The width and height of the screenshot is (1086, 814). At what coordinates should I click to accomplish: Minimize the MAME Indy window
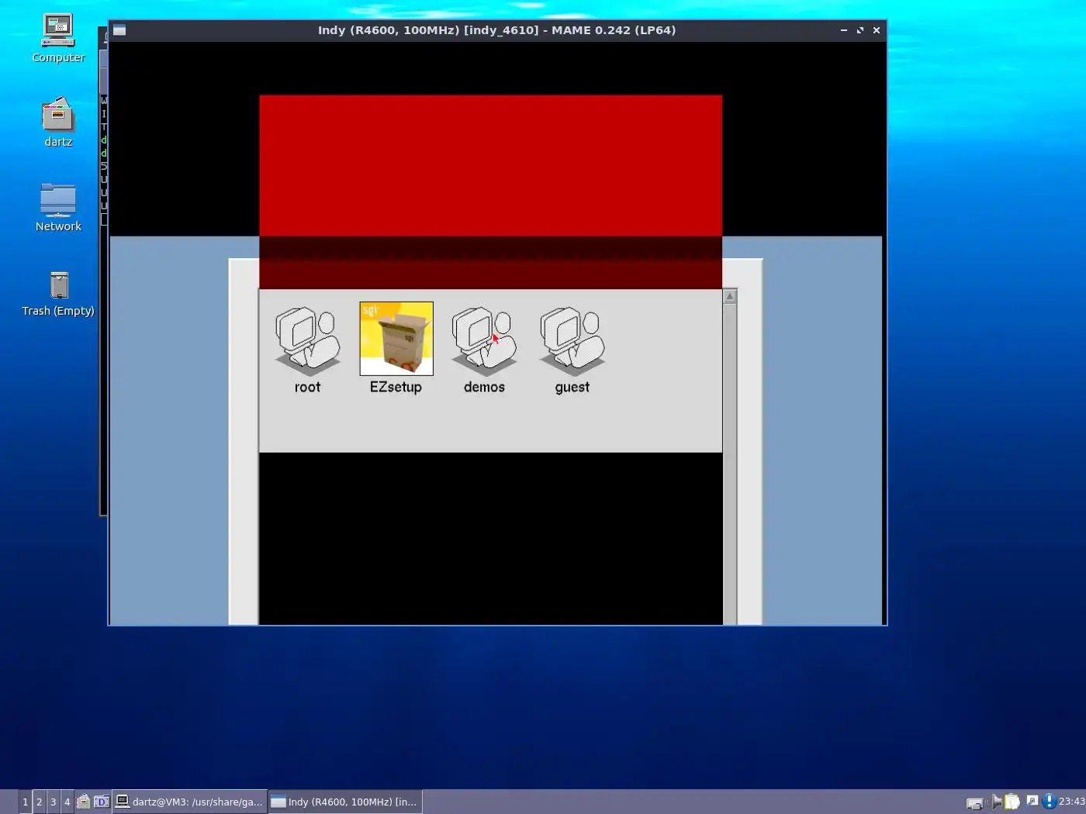(x=843, y=30)
